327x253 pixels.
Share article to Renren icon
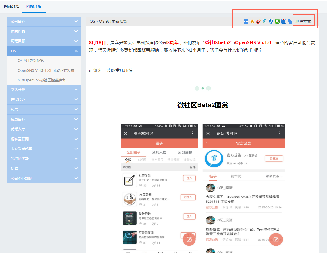[271, 21]
